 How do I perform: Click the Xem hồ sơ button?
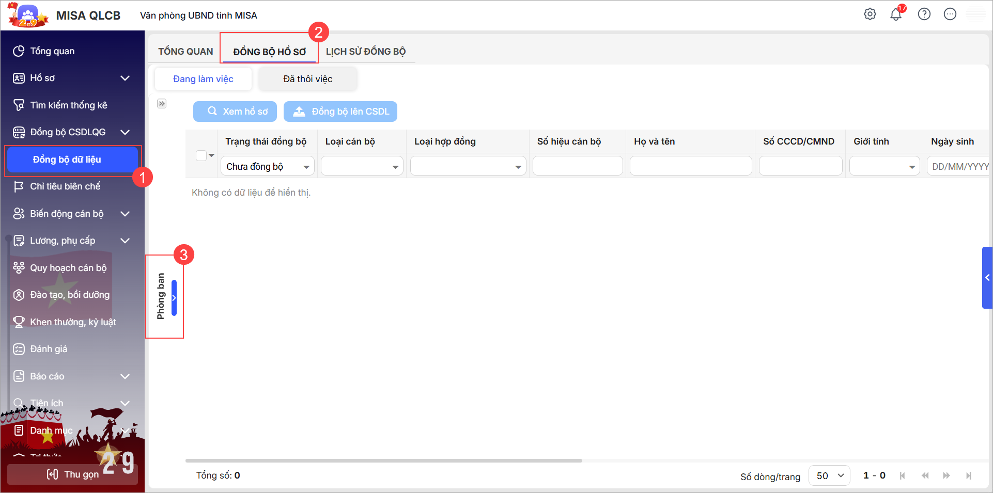point(235,112)
